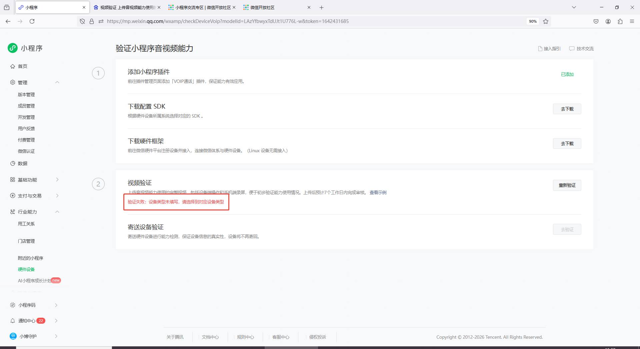Open the 侵权投诉 footer link
This screenshot has width=640, height=349.
(318, 337)
